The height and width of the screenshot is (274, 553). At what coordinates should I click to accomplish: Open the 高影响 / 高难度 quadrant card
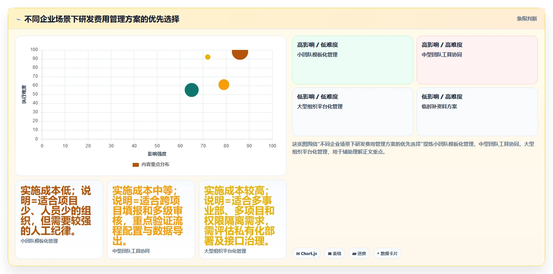point(477,60)
